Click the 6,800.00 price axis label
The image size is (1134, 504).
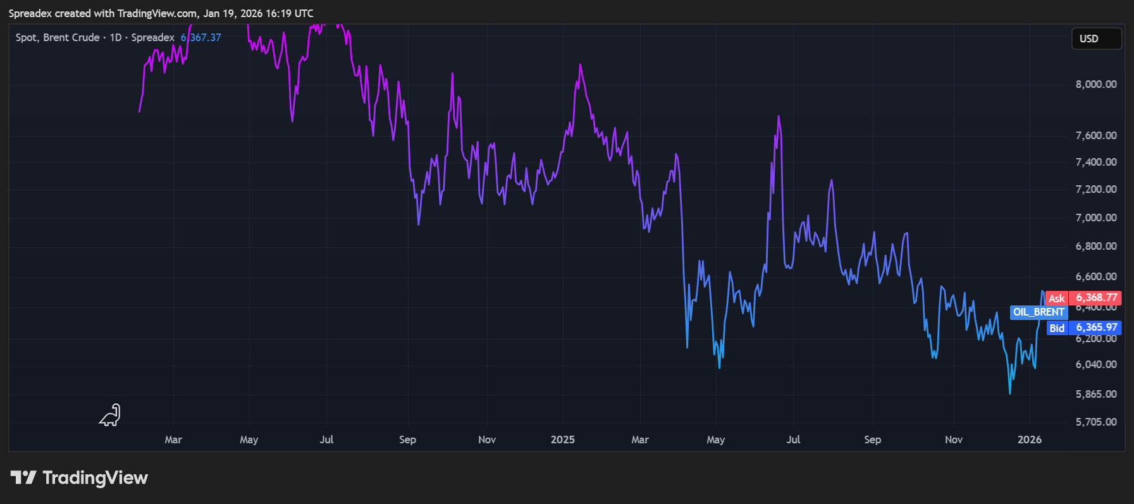pos(1096,246)
